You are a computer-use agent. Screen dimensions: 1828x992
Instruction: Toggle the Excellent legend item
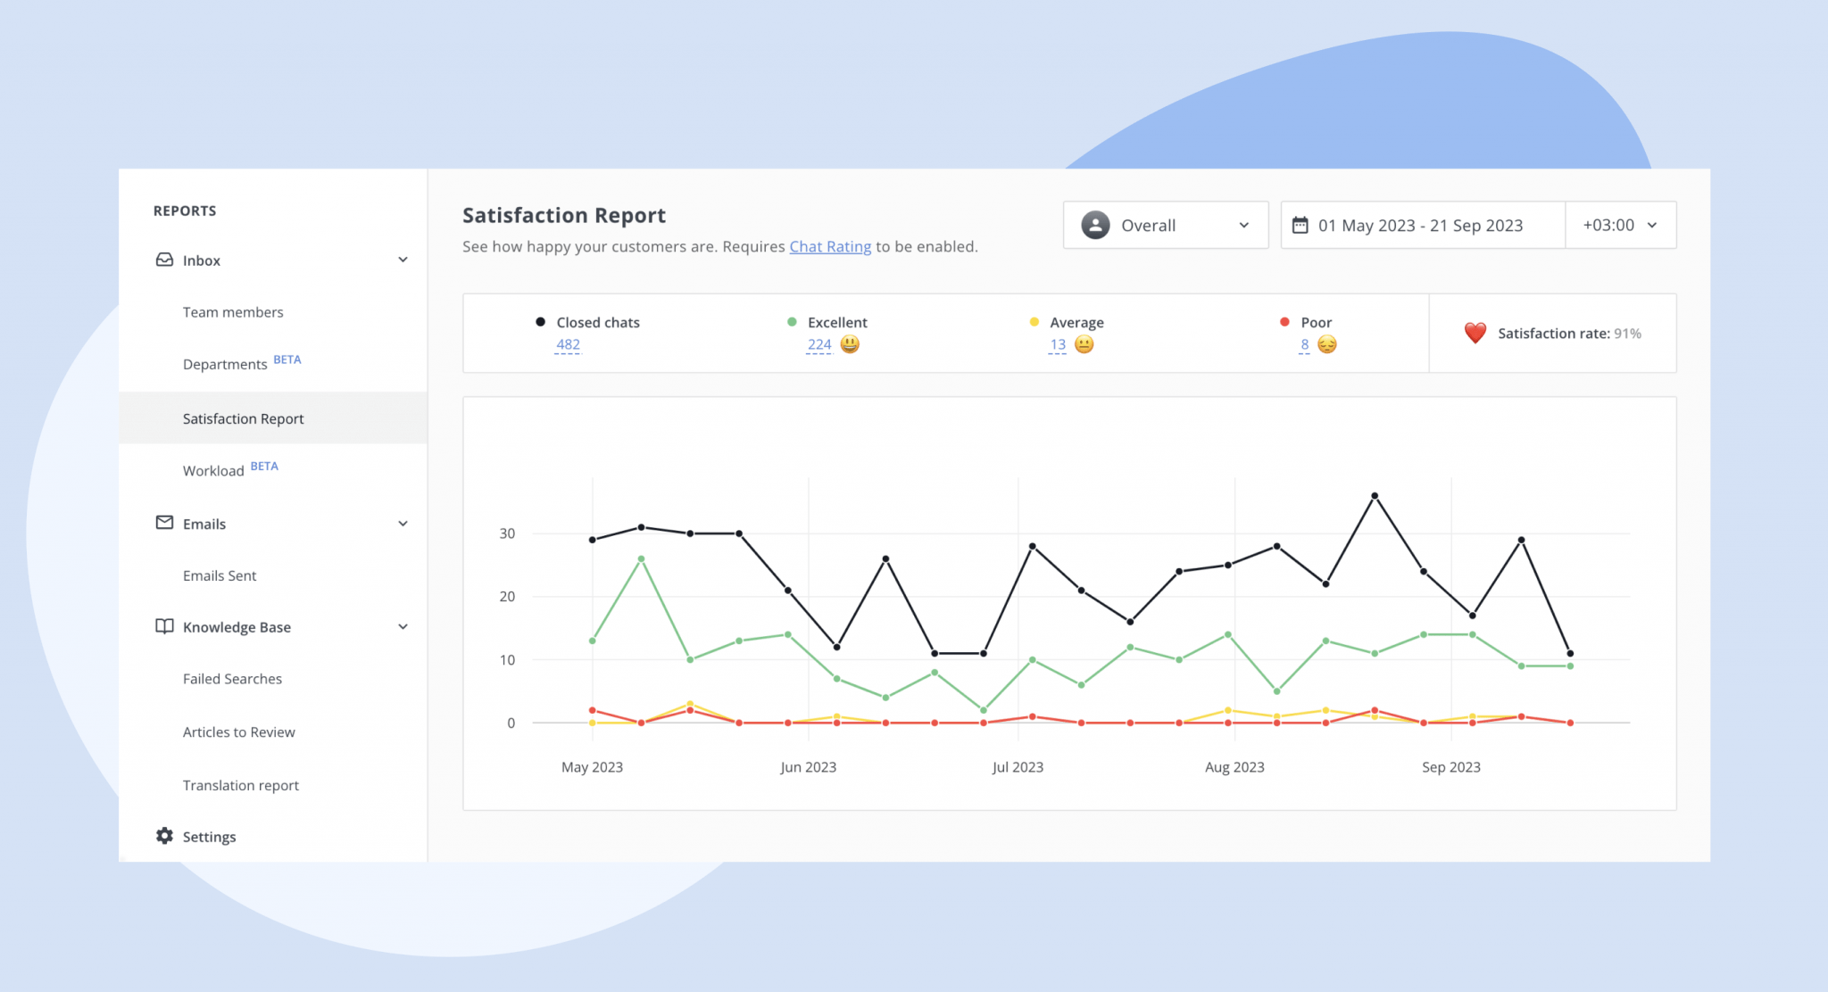pos(835,322)
